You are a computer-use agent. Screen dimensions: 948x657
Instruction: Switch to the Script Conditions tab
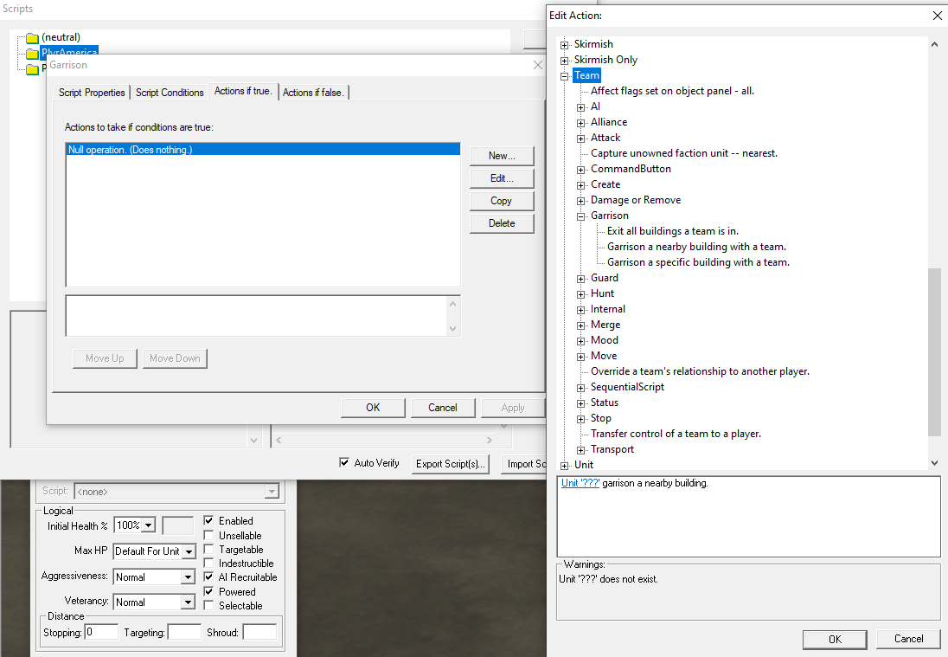(x=170, y=93)
